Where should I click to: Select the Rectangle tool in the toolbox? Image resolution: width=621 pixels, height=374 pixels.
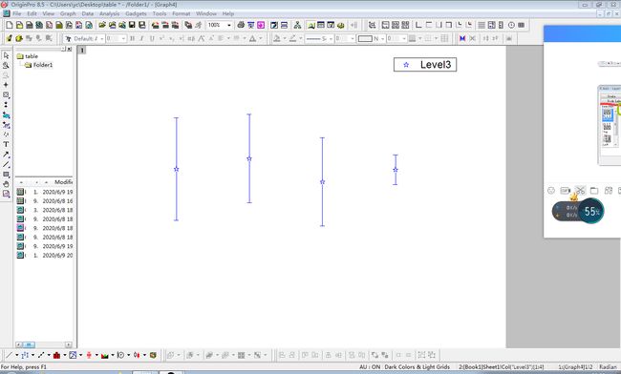pyautogui.click(x=6, y=175)
